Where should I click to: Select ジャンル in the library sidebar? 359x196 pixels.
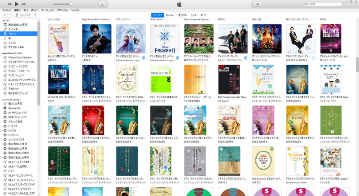[x=18, y=43]
